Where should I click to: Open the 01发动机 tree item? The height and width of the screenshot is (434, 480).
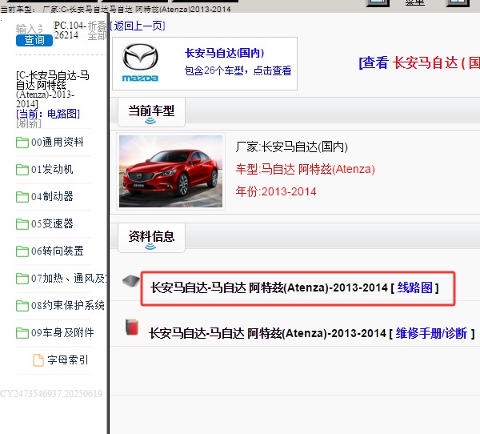point(52,169)
